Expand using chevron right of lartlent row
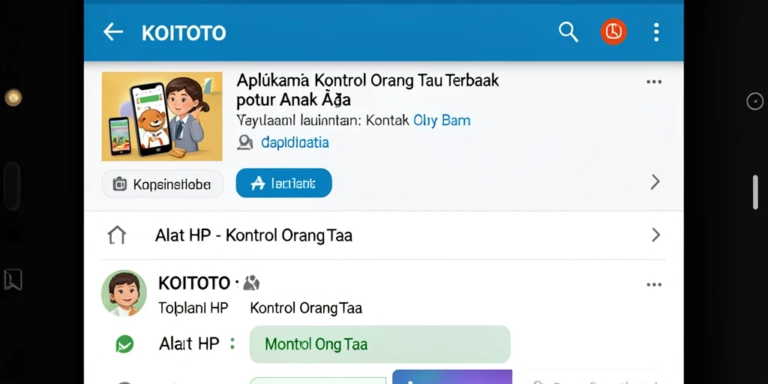Image resolution: width=768 pixels, height=384 pixels. coord(655,182)
